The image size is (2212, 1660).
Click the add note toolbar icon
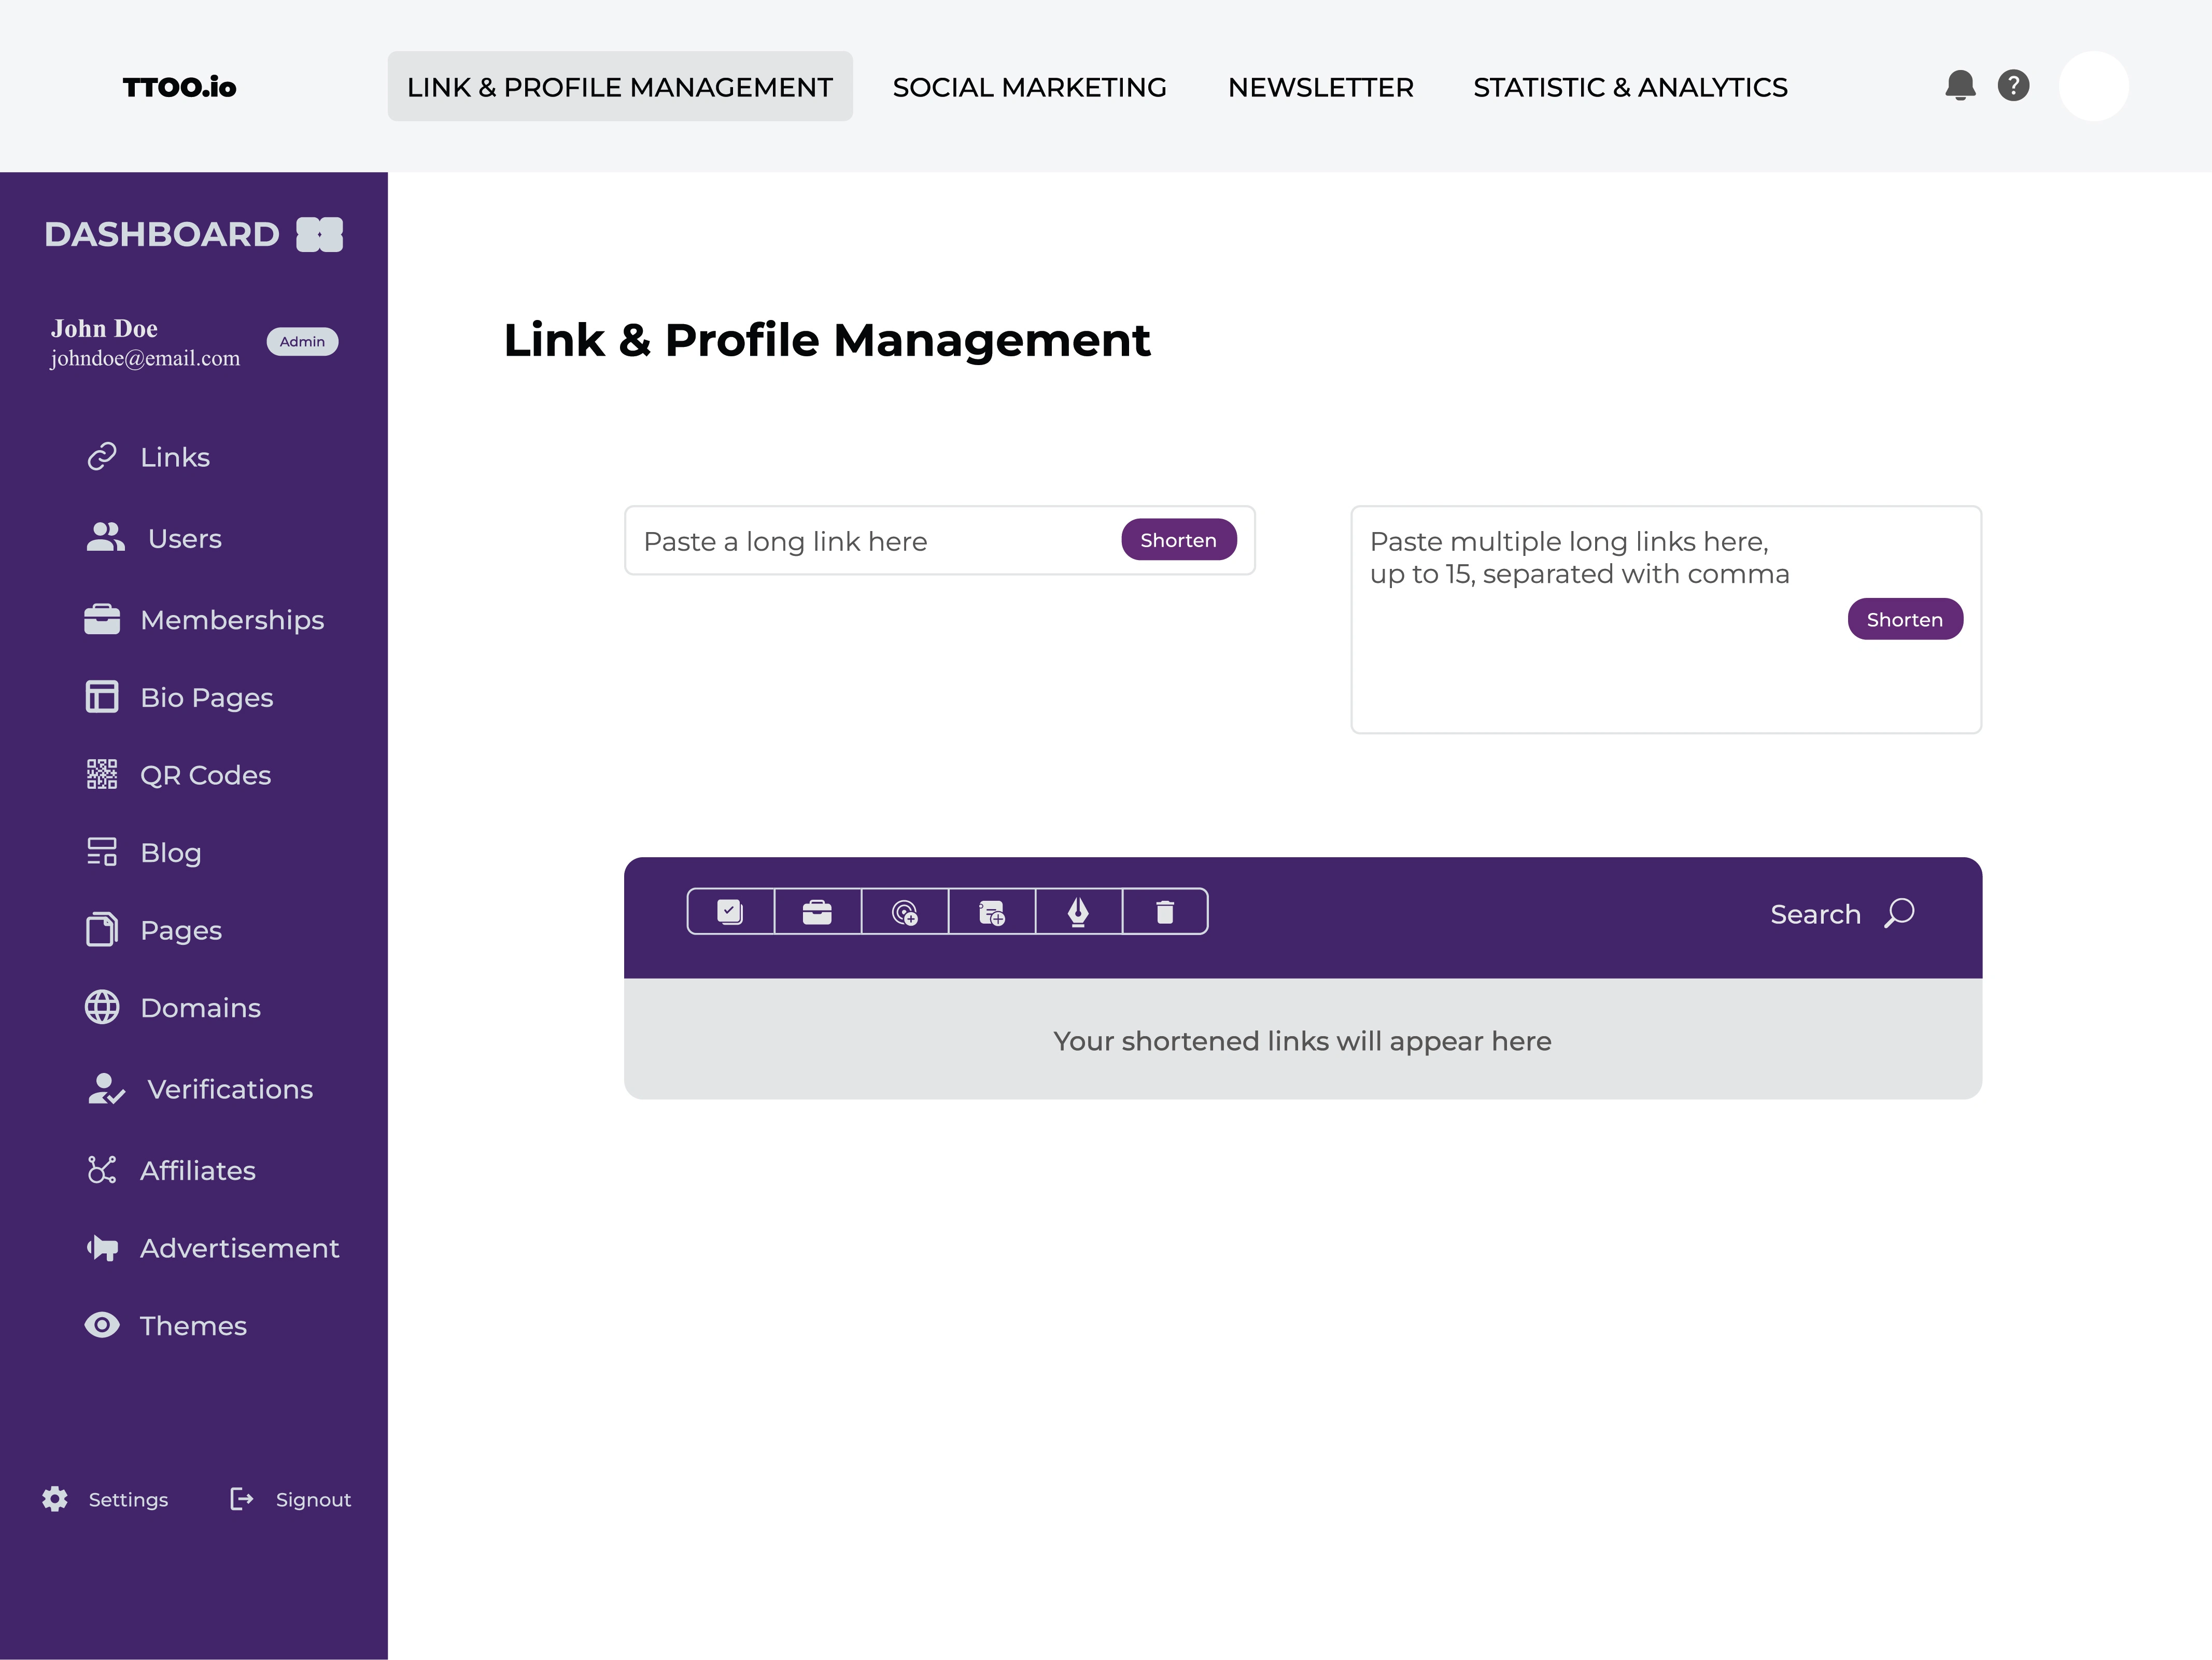tap(991, 912)
